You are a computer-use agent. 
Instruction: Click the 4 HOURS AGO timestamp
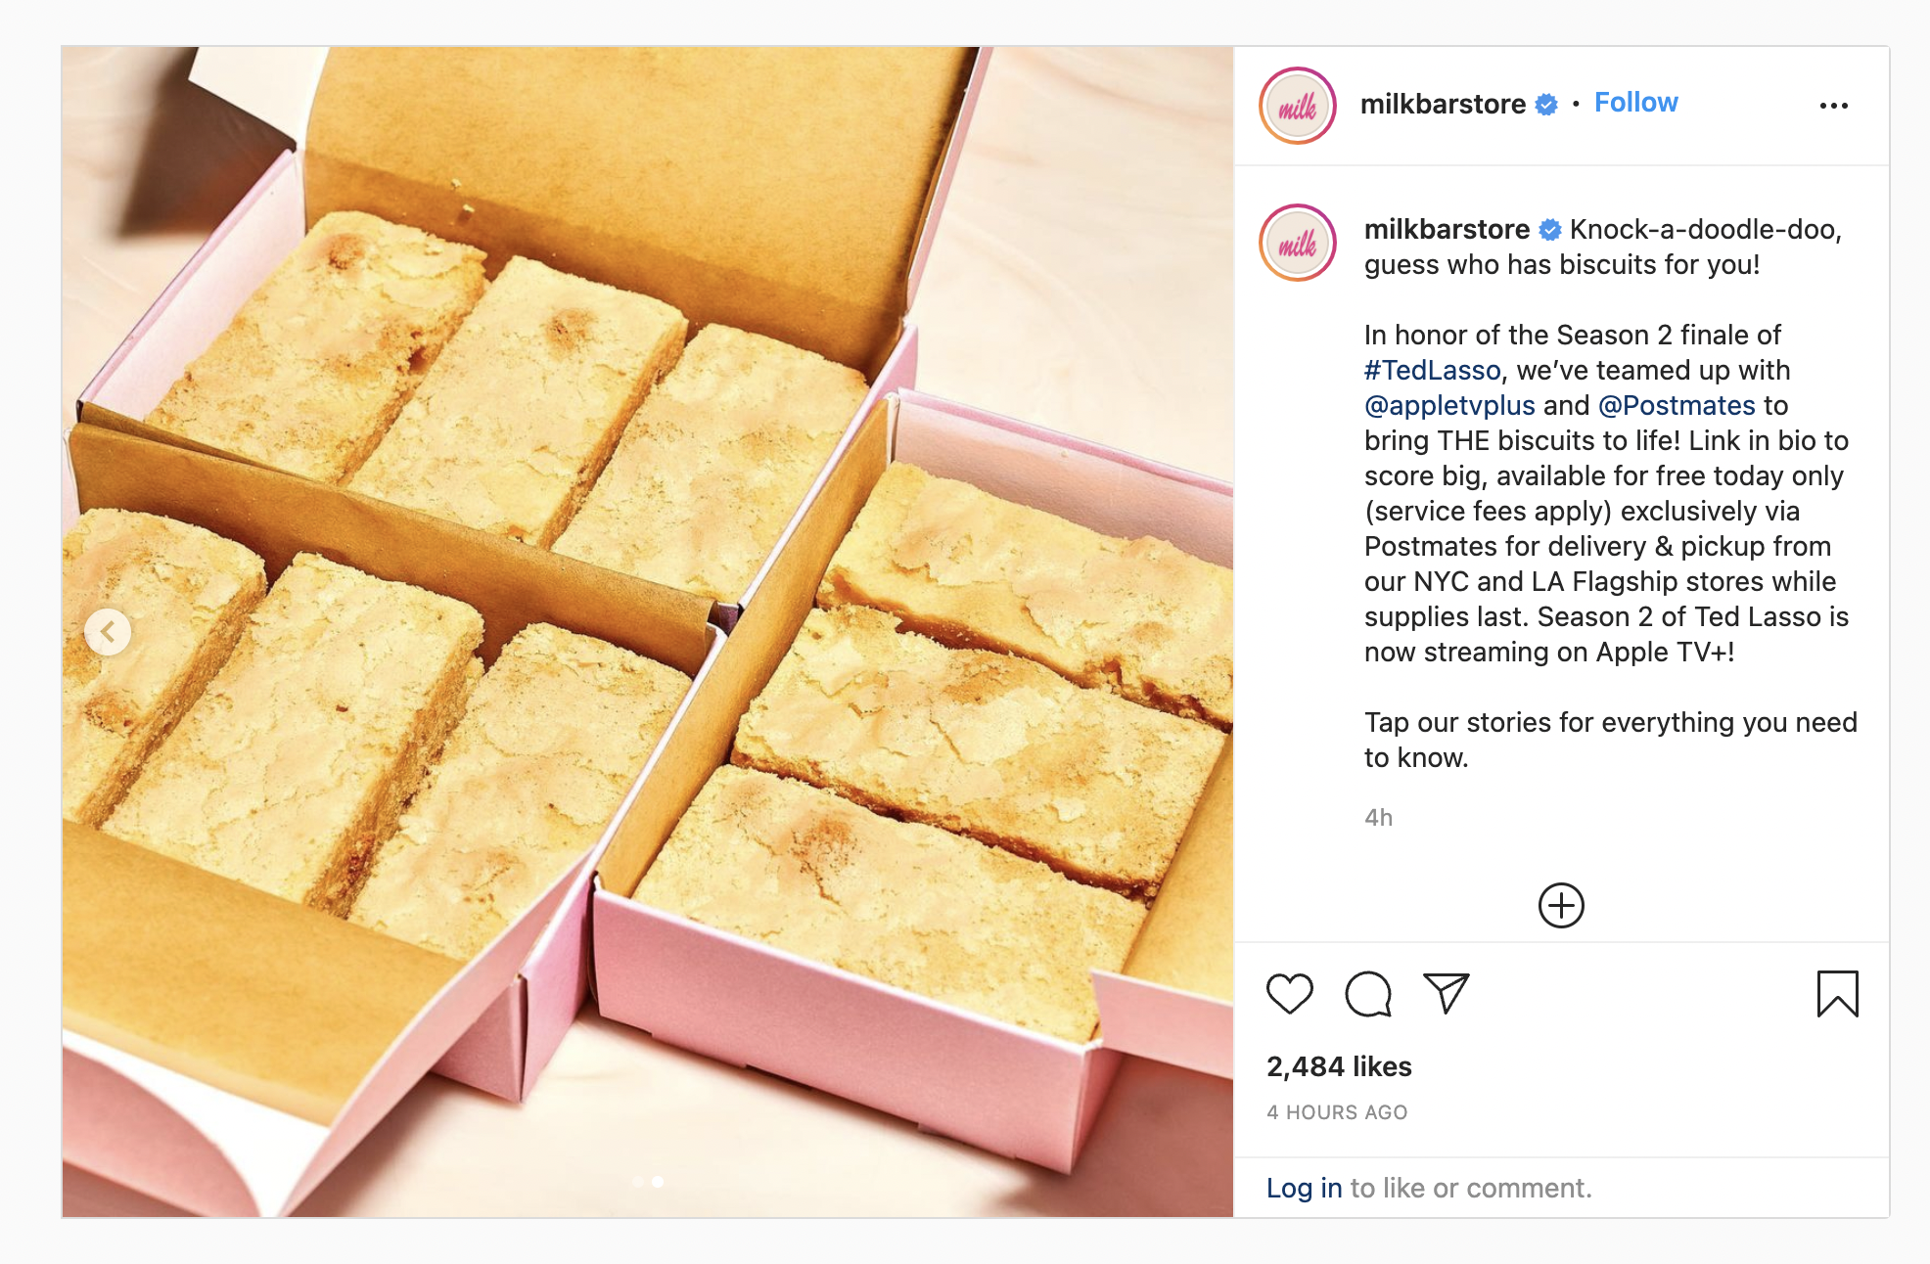[x=1337, y=1112]
